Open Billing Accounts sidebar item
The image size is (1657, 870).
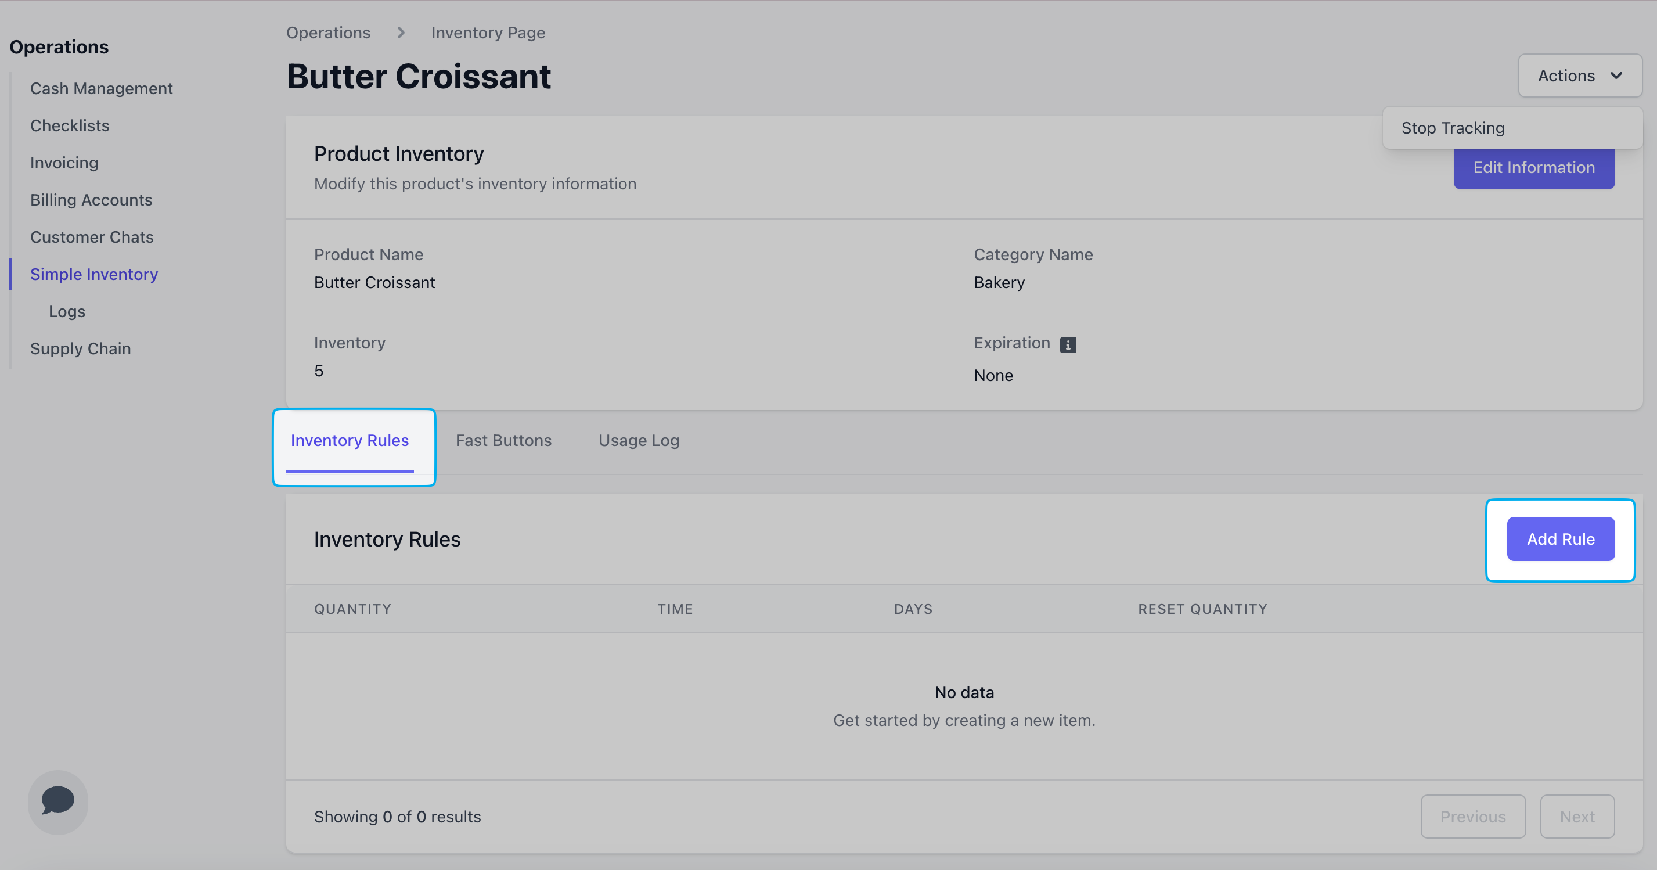tap(91, 200)
